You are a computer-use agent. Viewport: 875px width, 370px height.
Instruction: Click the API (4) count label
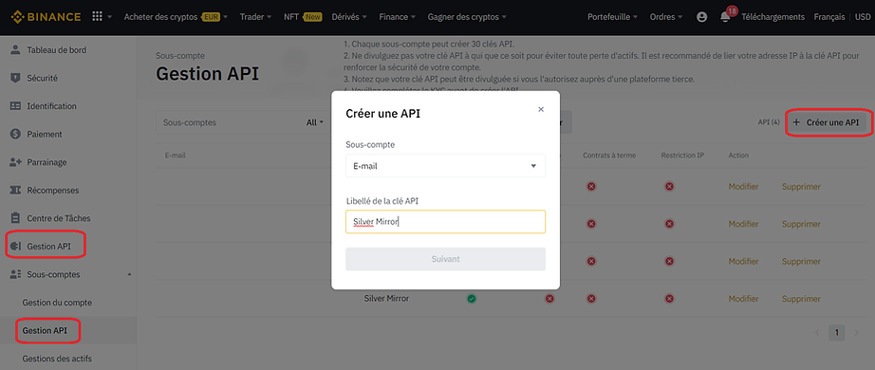(x=768, y=122)
